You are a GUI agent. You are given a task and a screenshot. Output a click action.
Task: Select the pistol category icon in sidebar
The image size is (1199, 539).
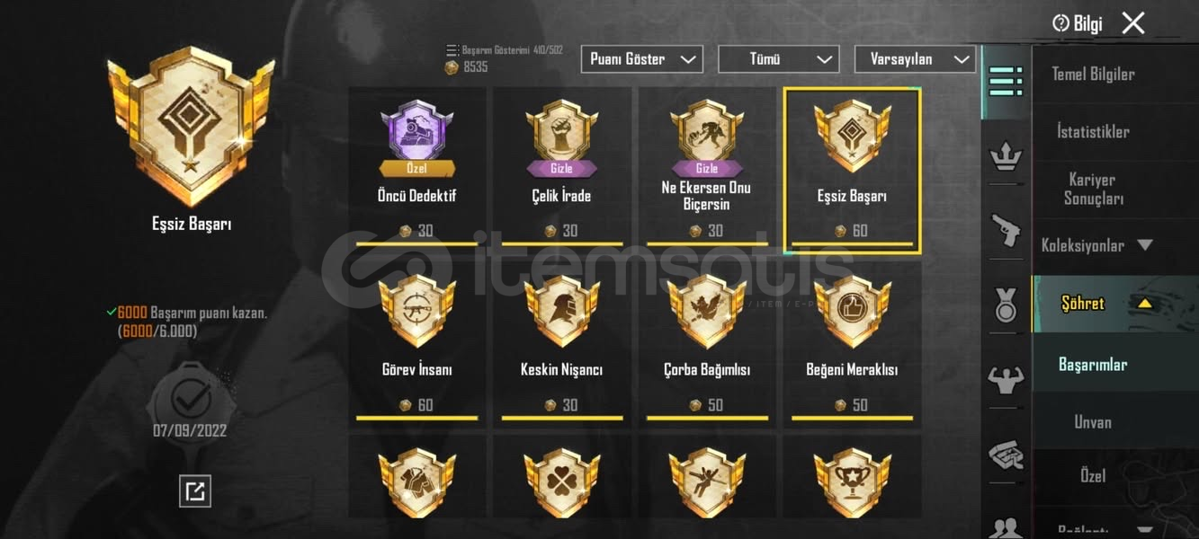[x=1006, y=231]
